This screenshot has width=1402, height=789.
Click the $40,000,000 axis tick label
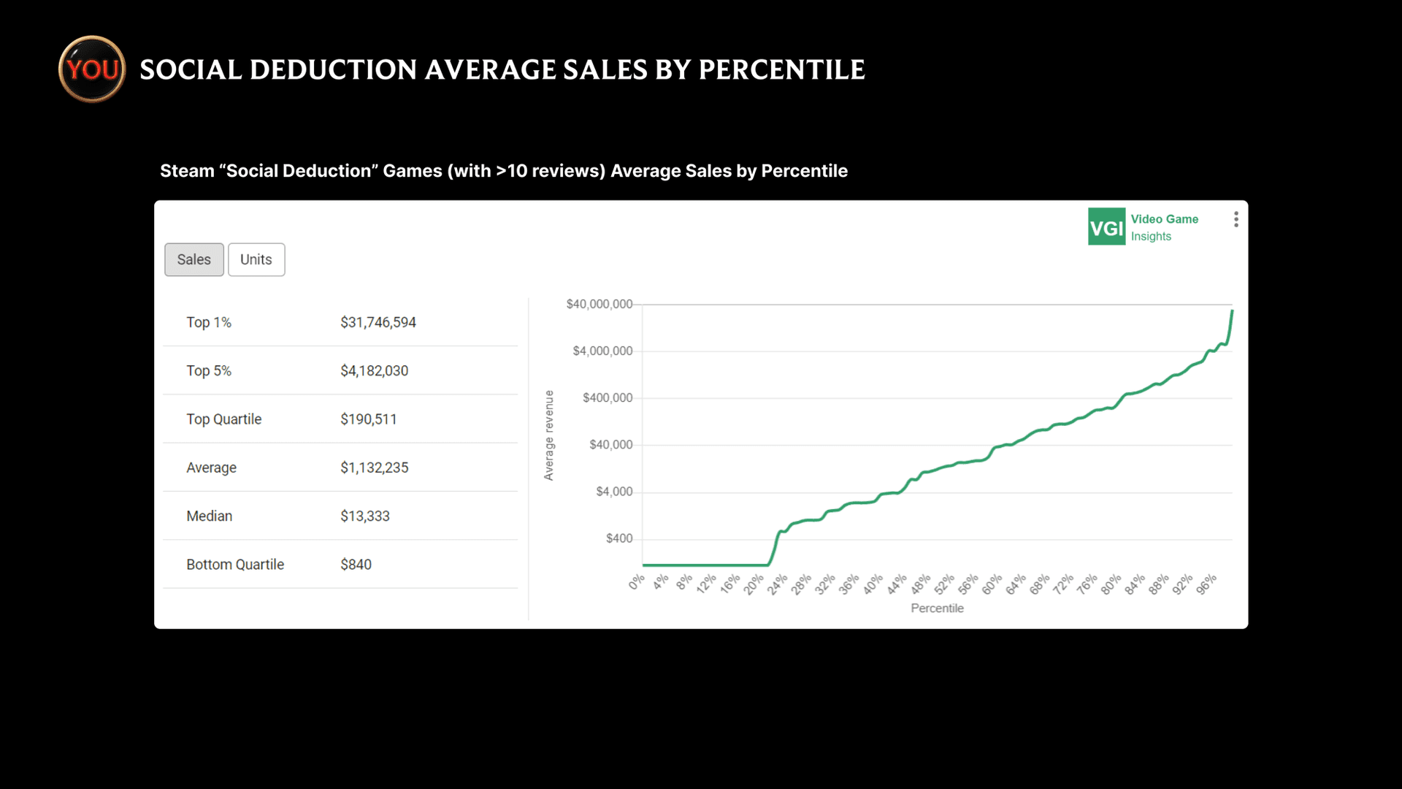pyautogui.click(x=600, y=304)
